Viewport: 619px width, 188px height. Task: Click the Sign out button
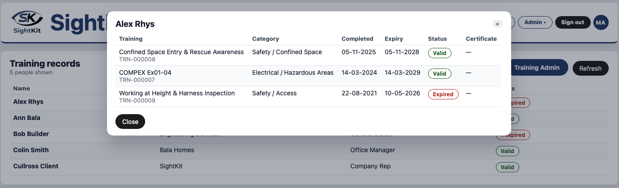click(x=573, y=22)
